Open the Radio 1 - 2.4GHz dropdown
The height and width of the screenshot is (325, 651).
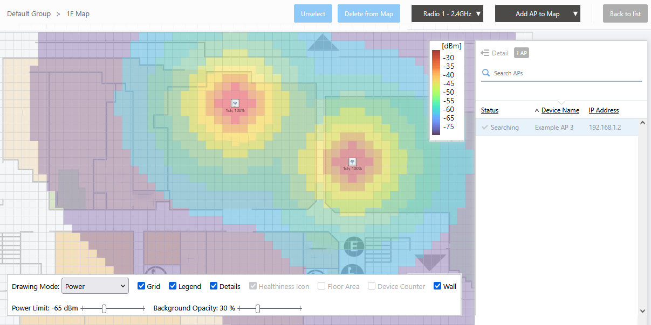tap(447, 14)
